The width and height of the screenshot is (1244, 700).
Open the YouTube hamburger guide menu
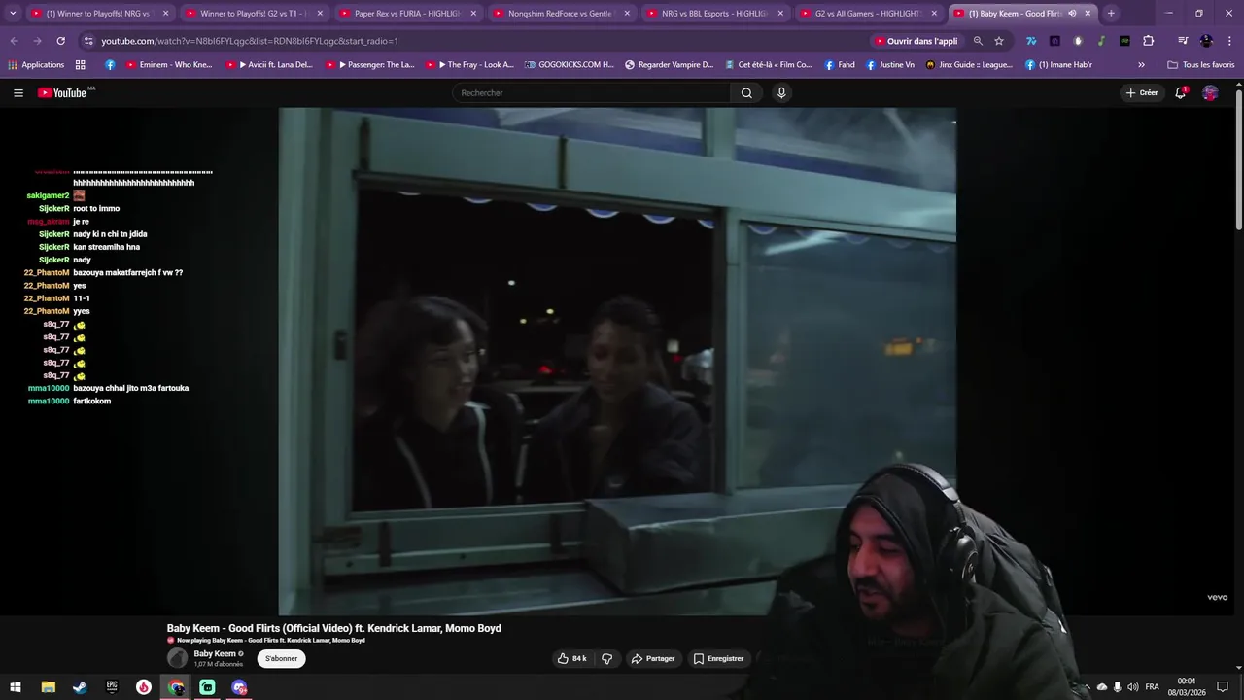tap(18, 92)
